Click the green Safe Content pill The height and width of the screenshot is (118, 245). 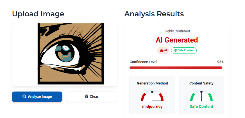pos(184,50)
